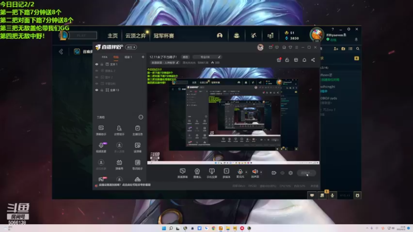Image resolution: width=413 pixels, height=232 pixels.
Task: Mute the microphone (麦克风) in streaming app
Action: pos(240,173)
